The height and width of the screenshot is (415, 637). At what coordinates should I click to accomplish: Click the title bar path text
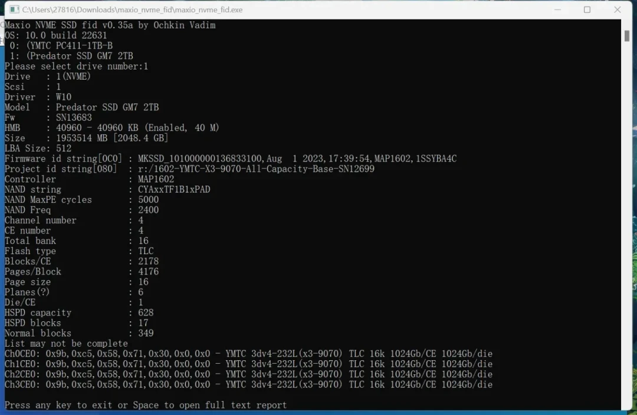pyautogui.click(x=133, y=9)
